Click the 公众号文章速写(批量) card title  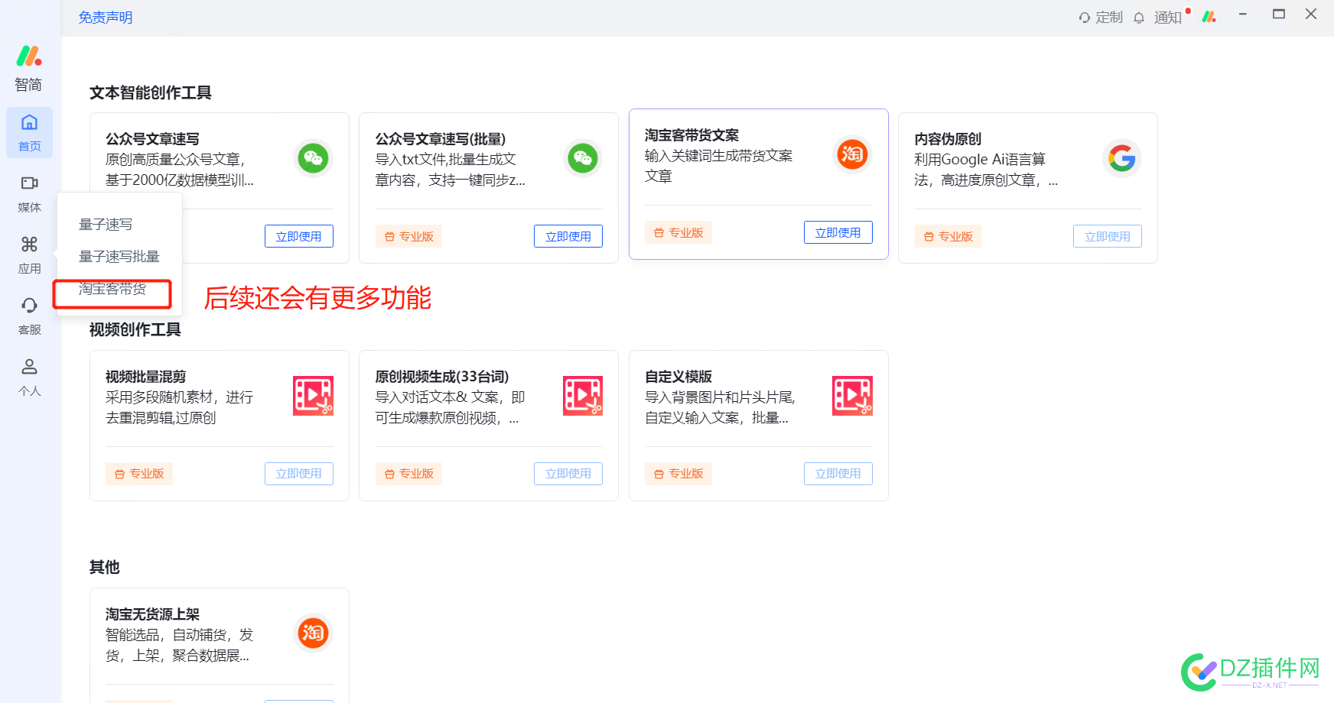point(441,139)
